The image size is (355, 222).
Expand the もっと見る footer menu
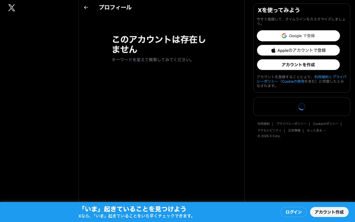coord(316,130)
